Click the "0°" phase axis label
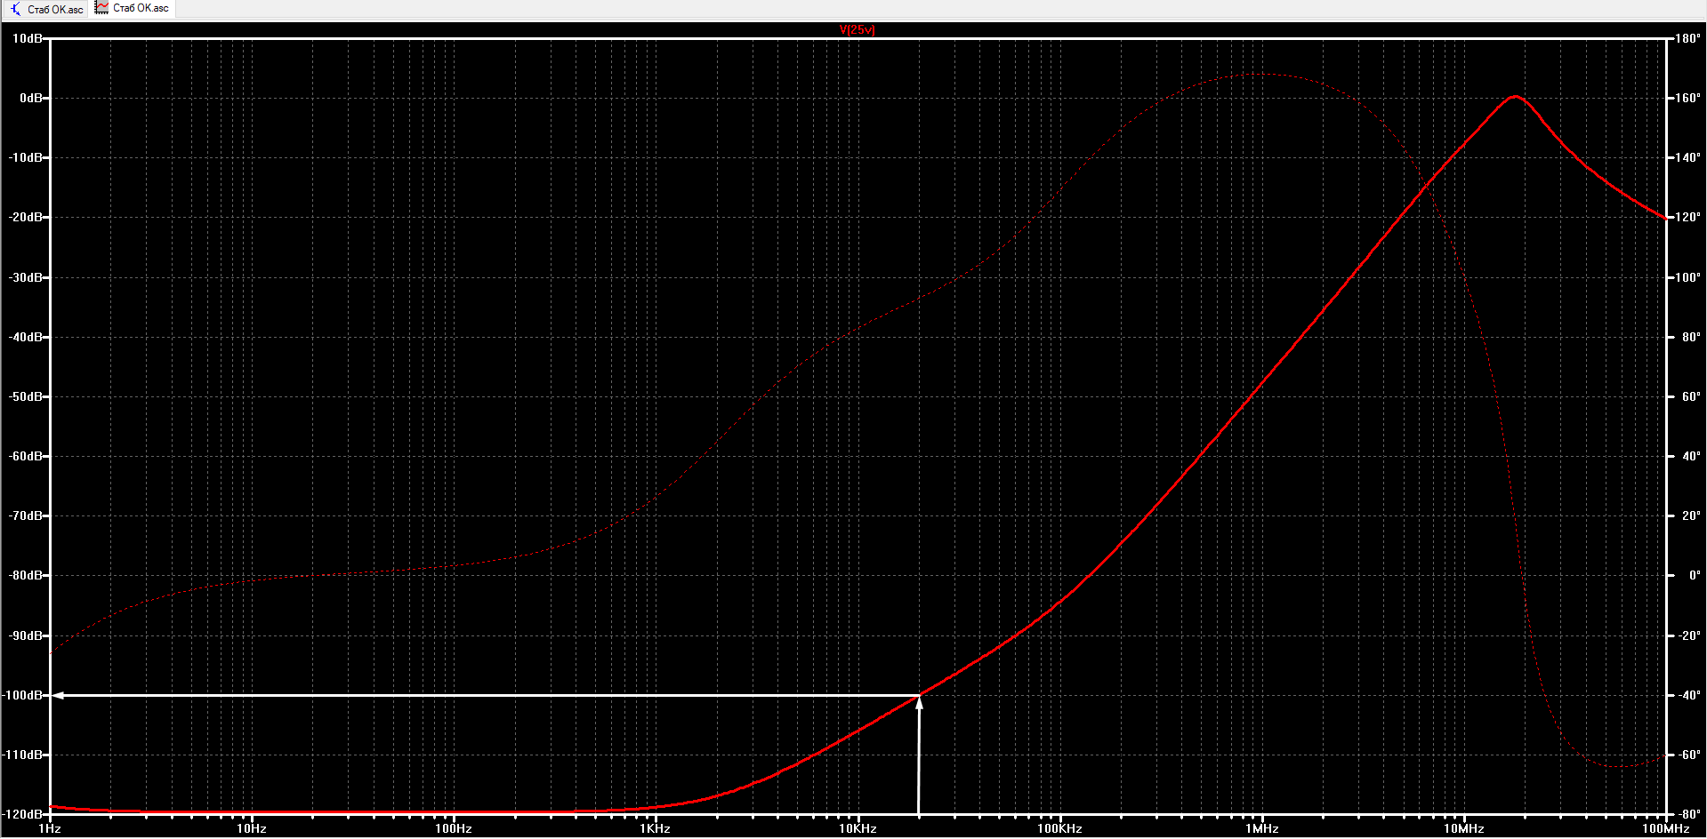This screenshot has width=1707, height=839. click(x=1694, y=575)
